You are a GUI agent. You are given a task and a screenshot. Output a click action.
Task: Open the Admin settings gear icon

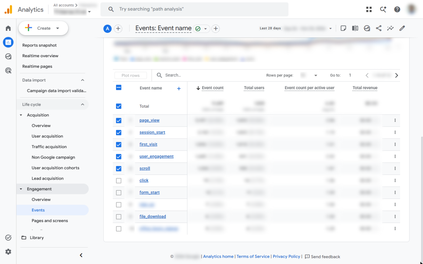click(x=8, y=252)
